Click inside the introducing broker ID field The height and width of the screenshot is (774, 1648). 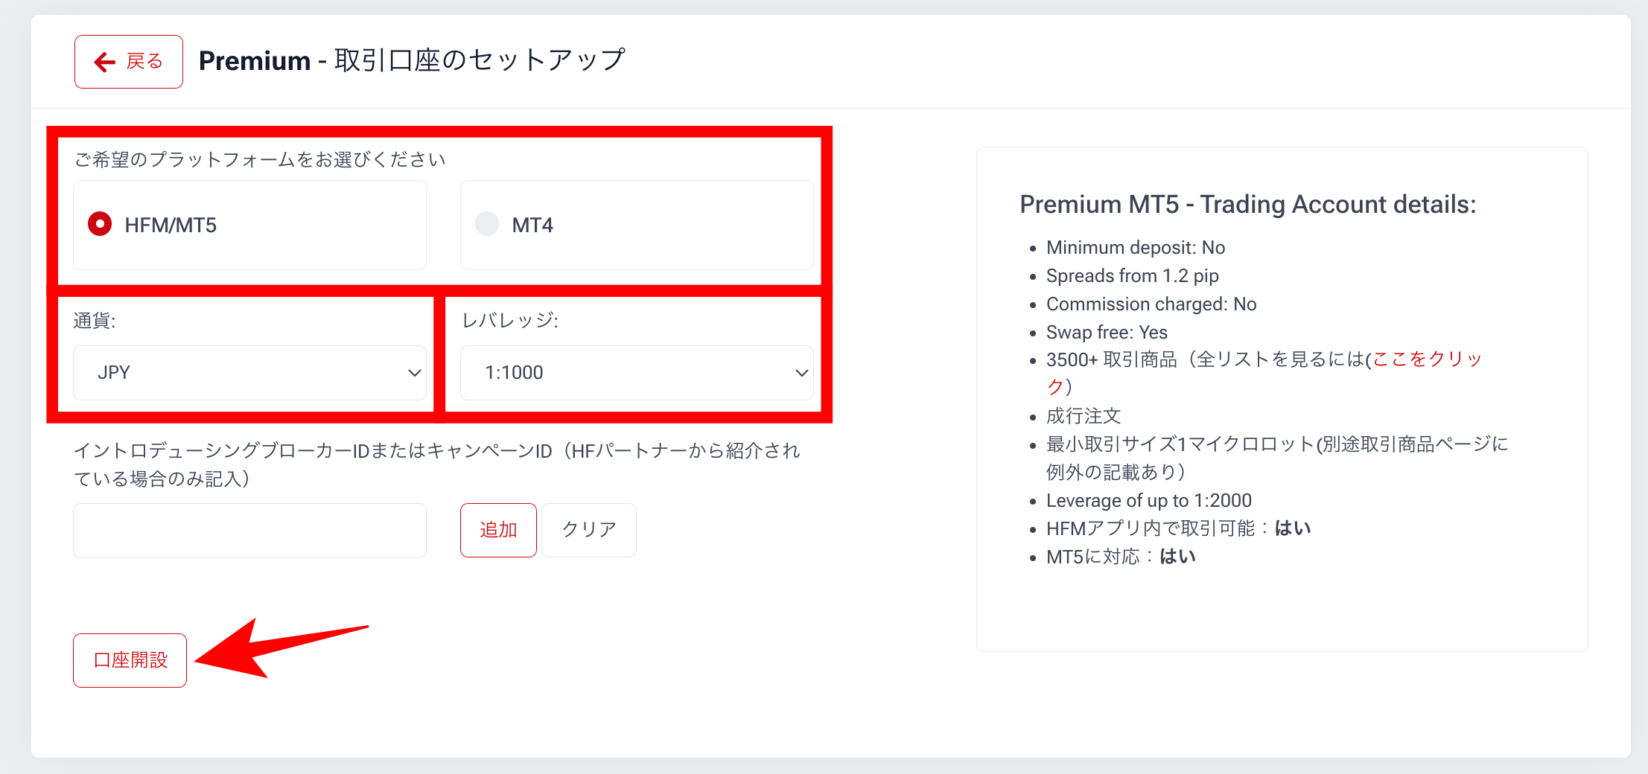249,530
